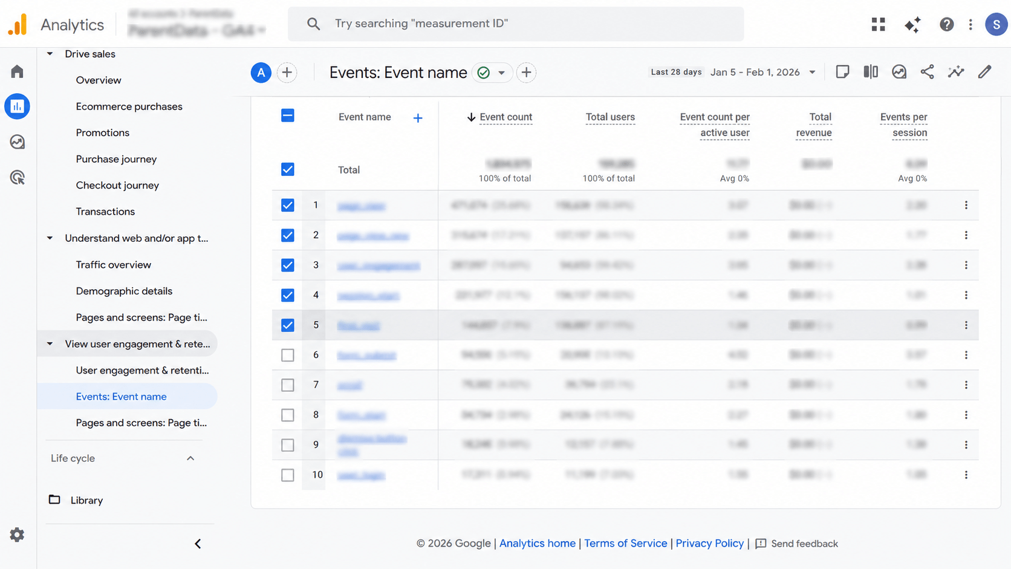Image resolution: width=1011 pixels, height=569 pixels.
Task: Open the annotations note icon
Action: click(x=842, y=72)
